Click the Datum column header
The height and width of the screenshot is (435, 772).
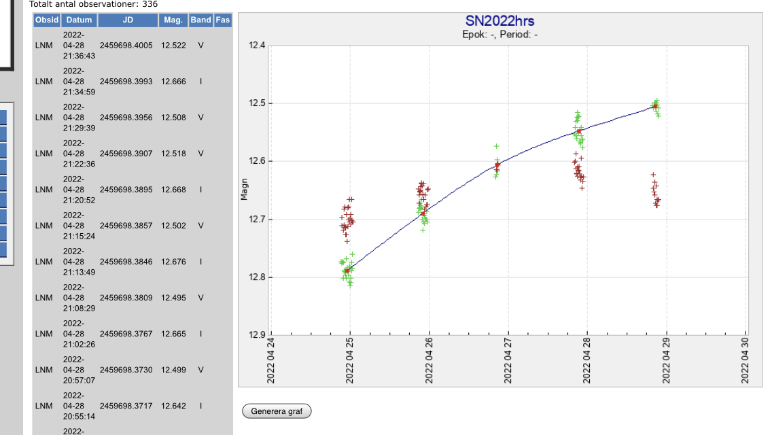coord(79,20)
